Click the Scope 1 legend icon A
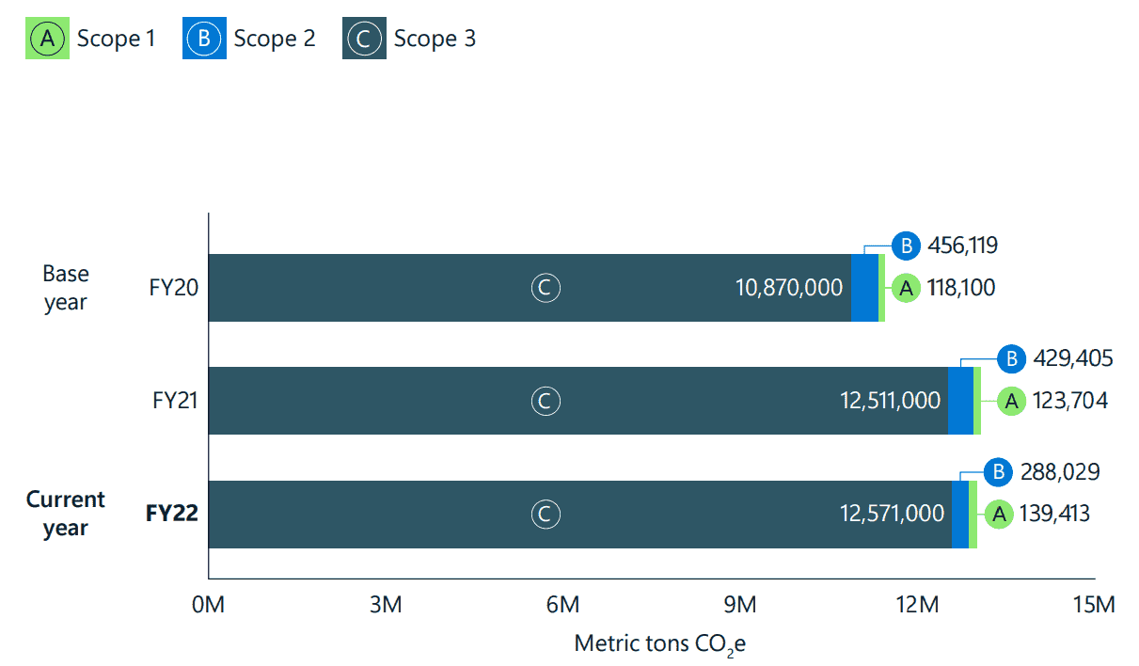Viewport: 1139px width, 666px height. tap(47, 38)
